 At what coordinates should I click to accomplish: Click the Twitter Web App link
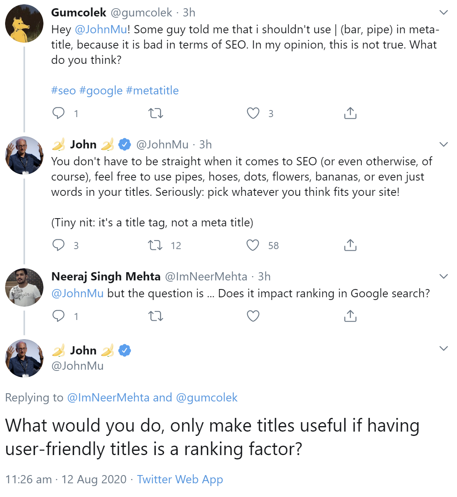(x=180, y=479)
